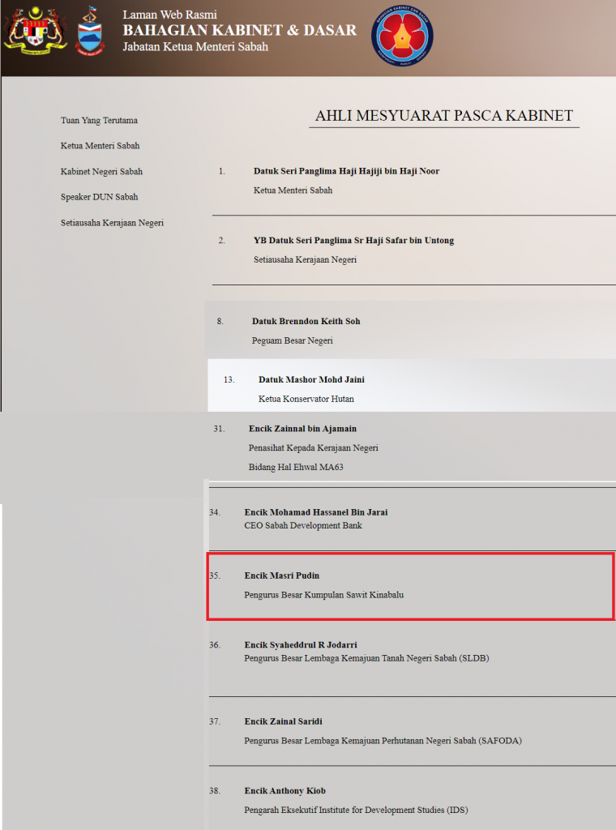Click list number 37. beside Zainal Saridi

(214, 721)
